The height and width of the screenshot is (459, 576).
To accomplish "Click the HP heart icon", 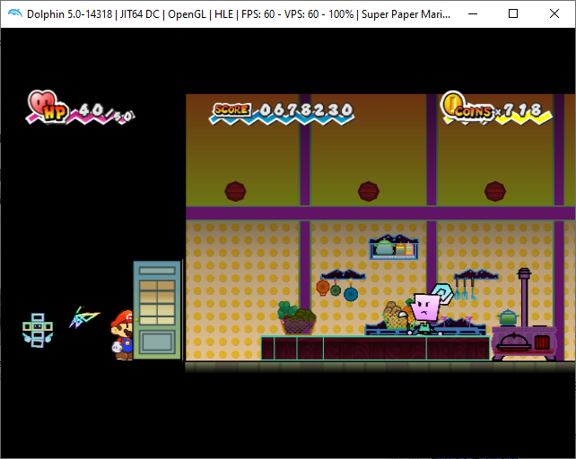I will pos(42,101).
